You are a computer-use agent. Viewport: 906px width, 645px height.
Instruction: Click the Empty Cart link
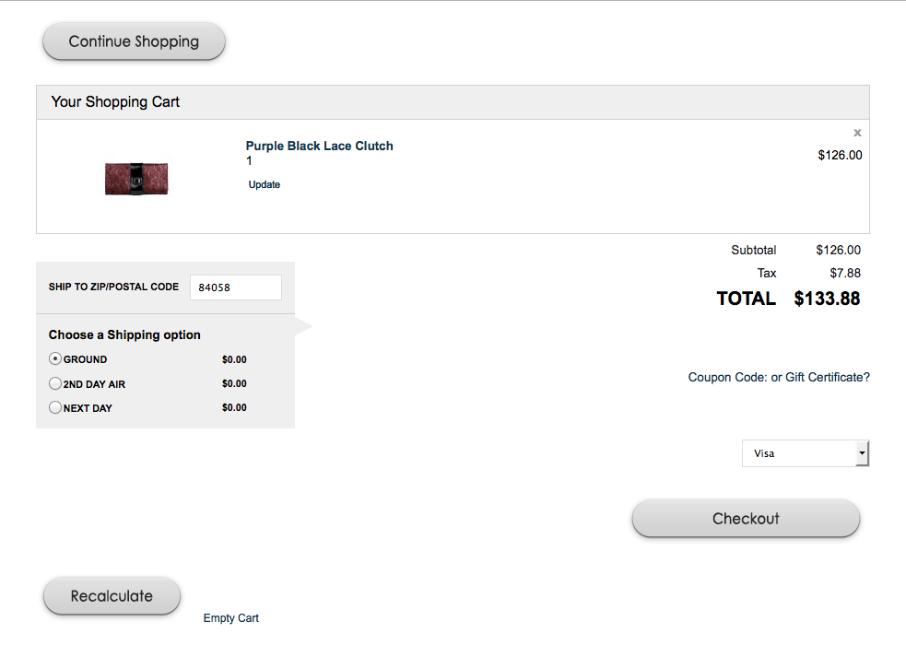[231, 618]
